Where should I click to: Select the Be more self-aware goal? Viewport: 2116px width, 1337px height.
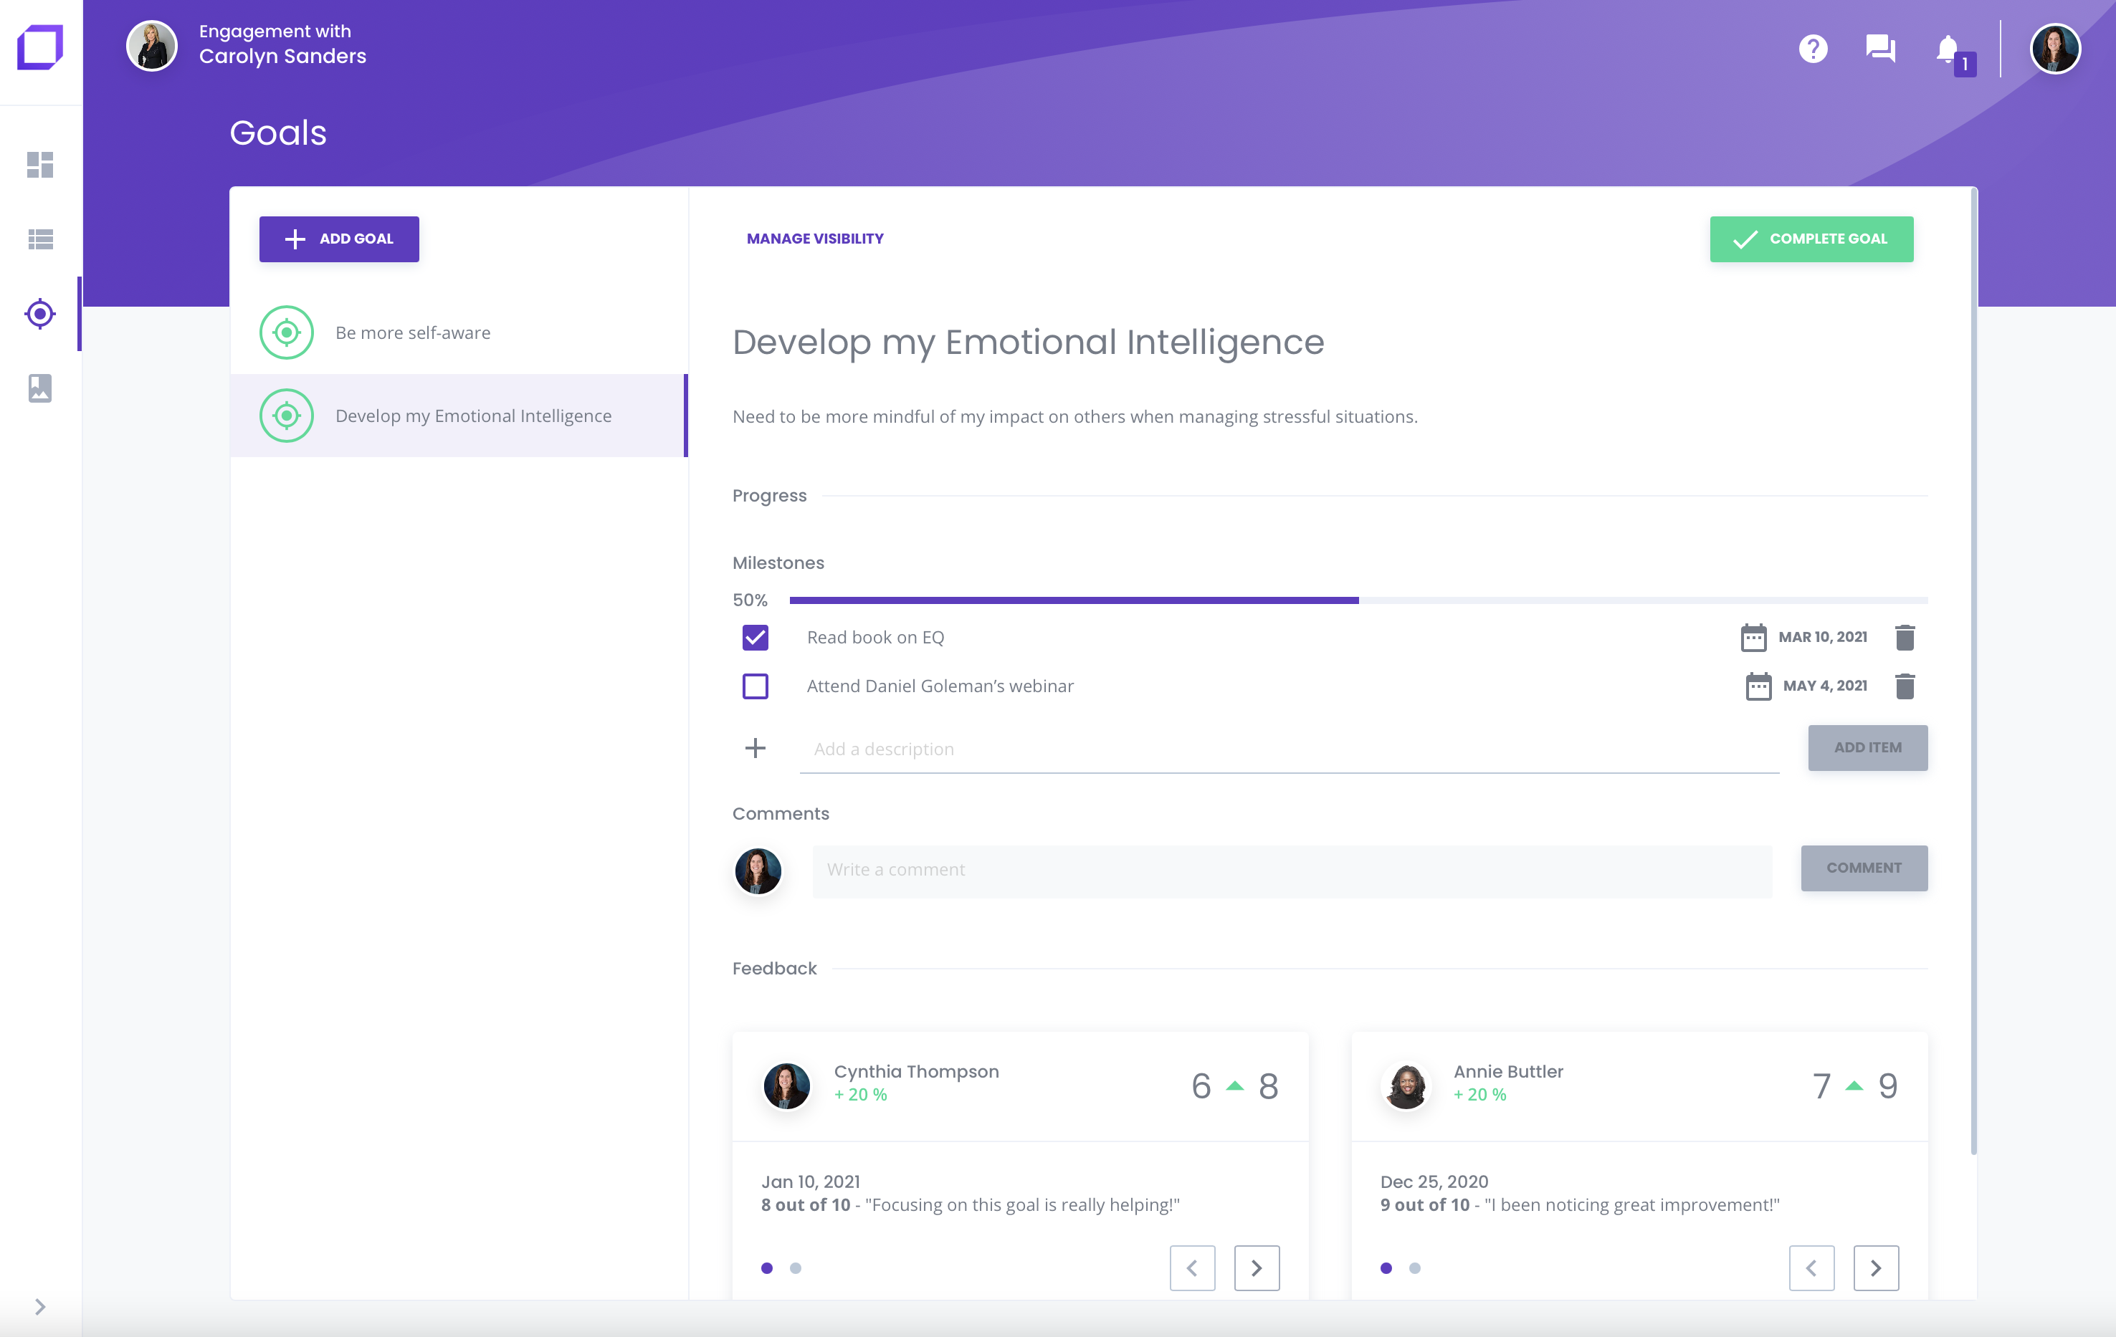pos(412,333)
